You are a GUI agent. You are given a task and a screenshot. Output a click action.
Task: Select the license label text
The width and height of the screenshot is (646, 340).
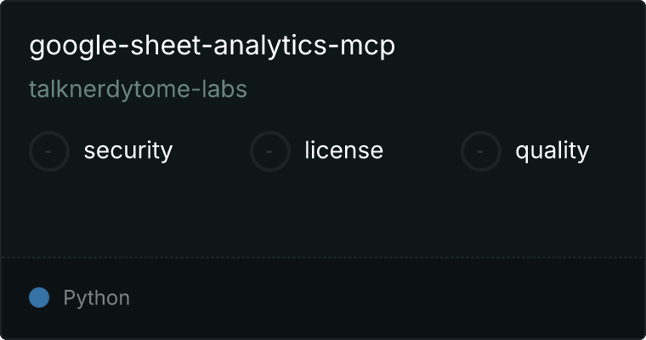click(344, 150)
